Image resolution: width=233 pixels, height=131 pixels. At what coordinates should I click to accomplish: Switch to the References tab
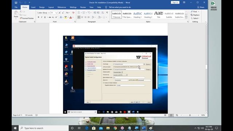point(62,7)
